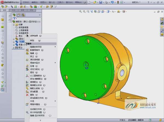Image resolution: width=164 pixels, height=122 pixels.
Task: Expand the 注解 tree node
Action: pyautogui.click(x=14, y=25)
